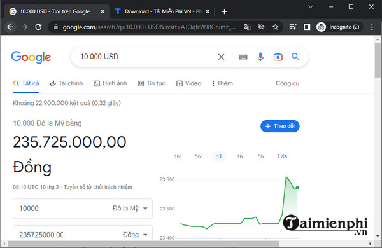This screenshot has width=382, height=248.
Task: Click the third-party cookies blocked eye icon
Action: (261, 27)
